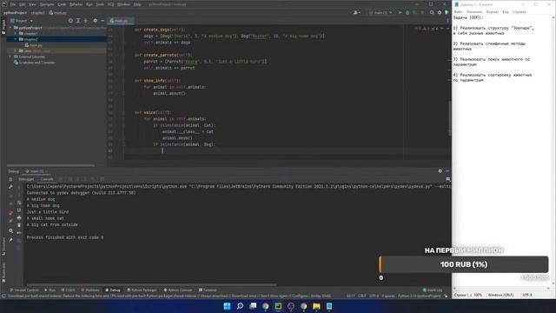The width and height of the screenshot is (556, 313).
Task: Open Windows Start menu on the taskbar
Action: coord(228,306)
